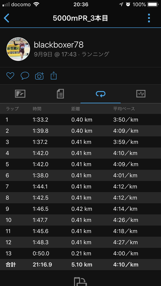The image size is (161, 286).
Task: Tap the battery indicator in status bar
Action: pyautogui.click(x=153, y=4)
